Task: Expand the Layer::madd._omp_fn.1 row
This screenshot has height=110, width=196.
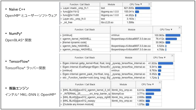Action: point(61,8)
